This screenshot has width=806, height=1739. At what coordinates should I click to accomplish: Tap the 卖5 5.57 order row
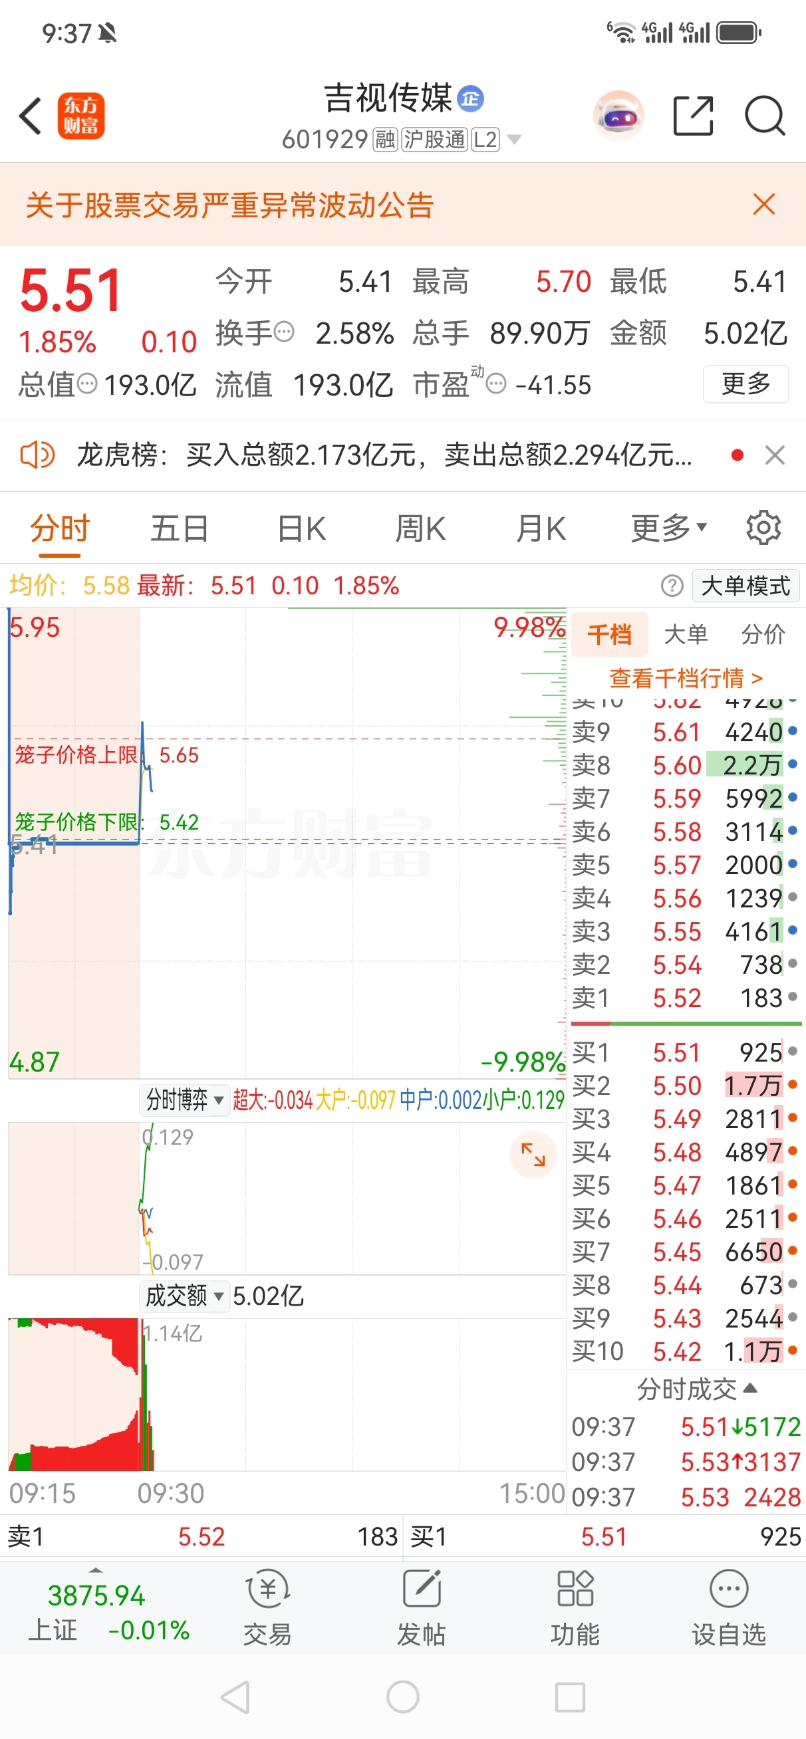686,865
